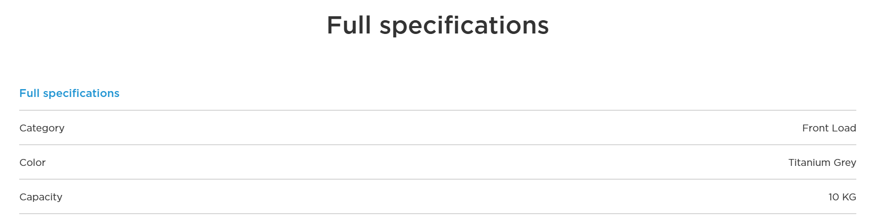Select the "Front Load" category value
This screenshot has width=876, height=223.
[x=829, y=128]
